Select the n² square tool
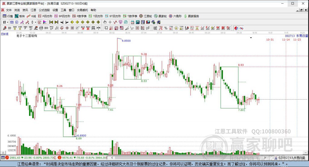Image resolution: width=309 pixels, height=167 pixels. tap(51, 28)
